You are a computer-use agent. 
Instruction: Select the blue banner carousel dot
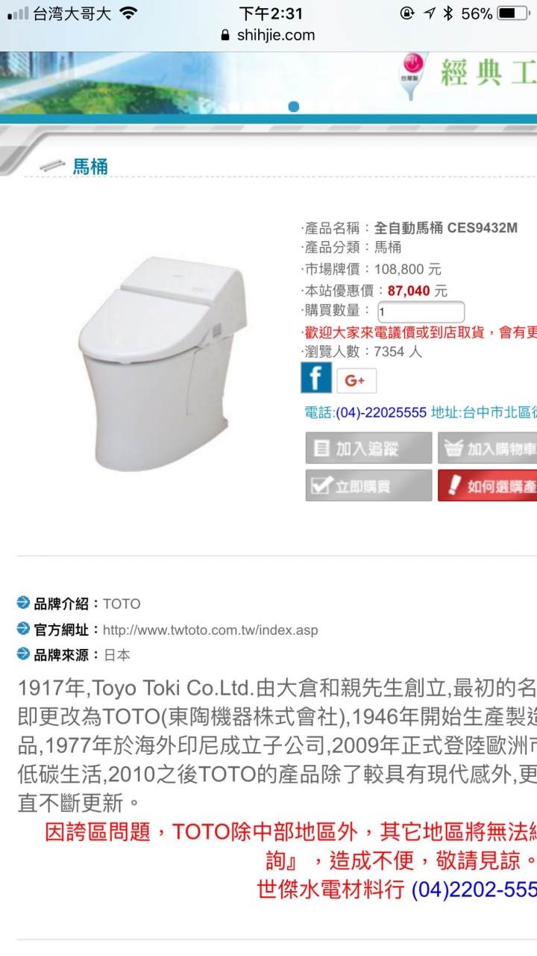[293, 107]
